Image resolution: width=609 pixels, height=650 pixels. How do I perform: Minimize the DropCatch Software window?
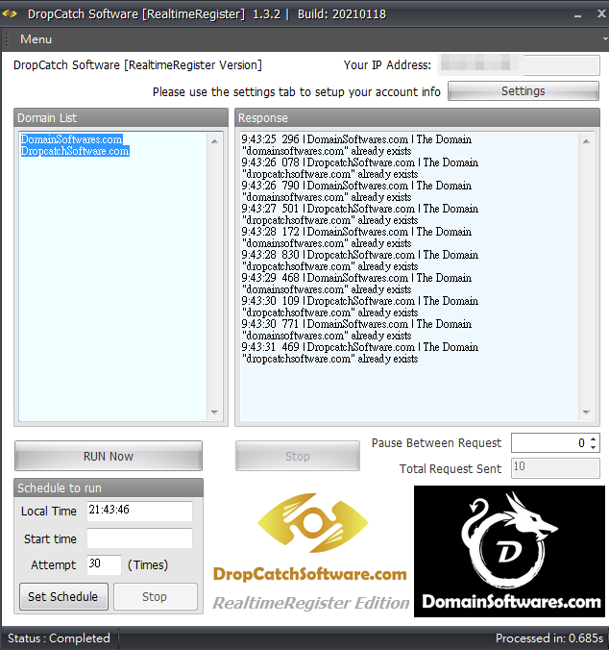(578, 14)
